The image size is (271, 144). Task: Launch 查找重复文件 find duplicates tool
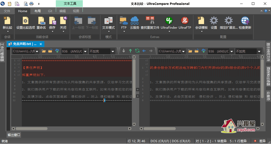point(150,20)
